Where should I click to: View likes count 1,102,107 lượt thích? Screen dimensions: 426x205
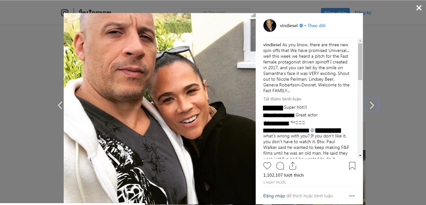pyautogui.click(x=283, y=175)
